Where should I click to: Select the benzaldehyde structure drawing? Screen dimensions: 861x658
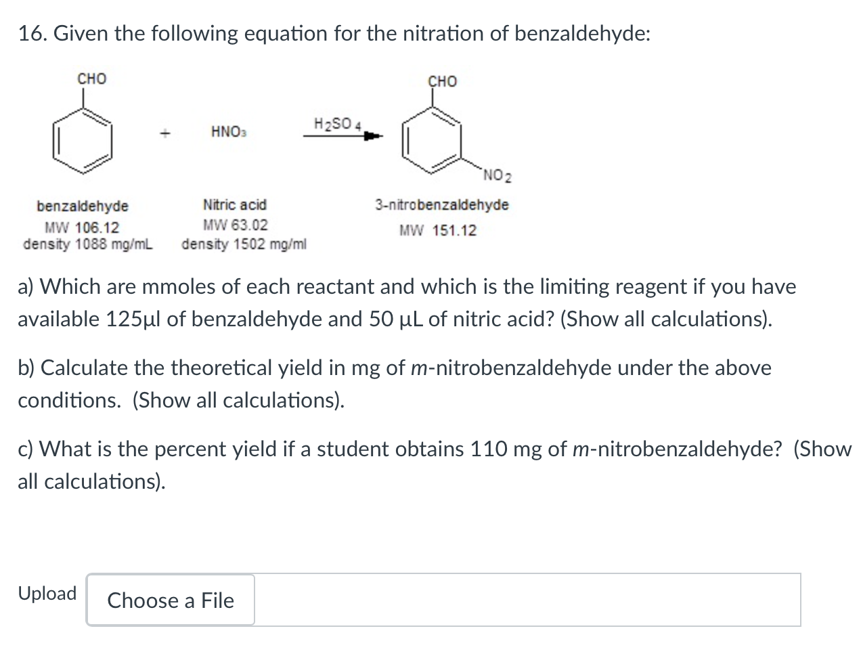coord(83,140)
